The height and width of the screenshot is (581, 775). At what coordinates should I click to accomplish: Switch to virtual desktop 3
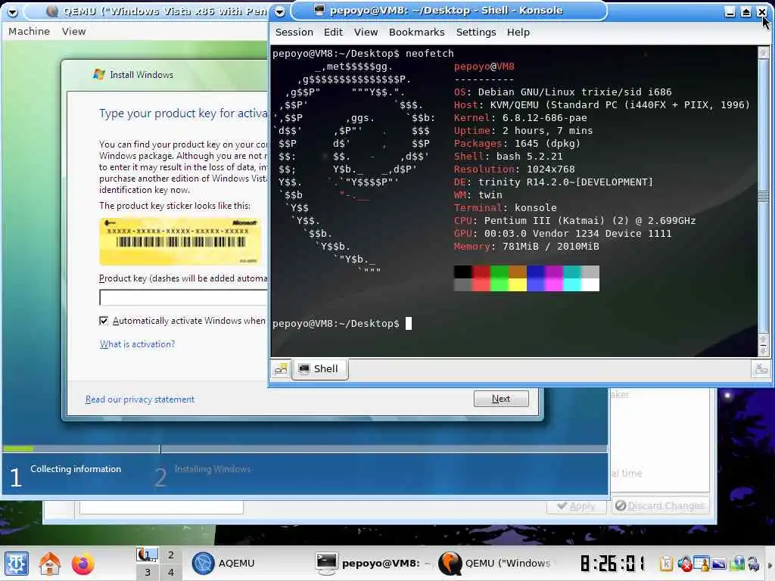147,572
